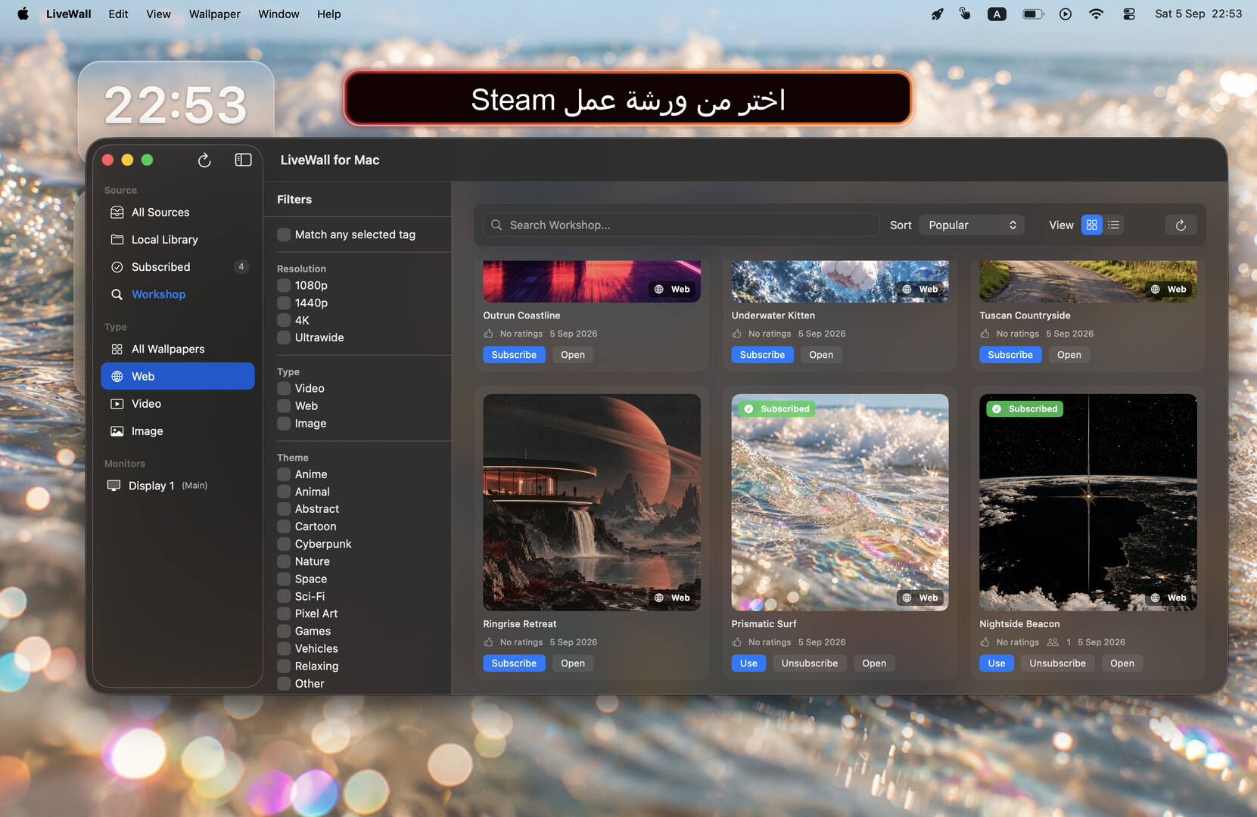Open the Apple menu
The height and width of the screenshot is (817, 1257).
[23, 14]
